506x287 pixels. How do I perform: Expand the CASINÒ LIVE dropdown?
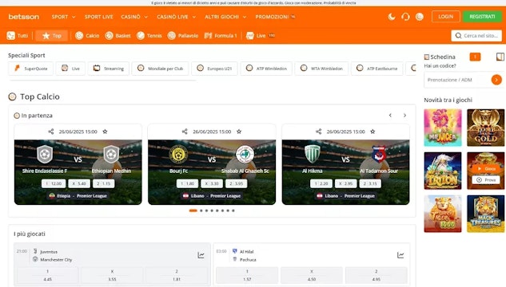pos(176,17)
